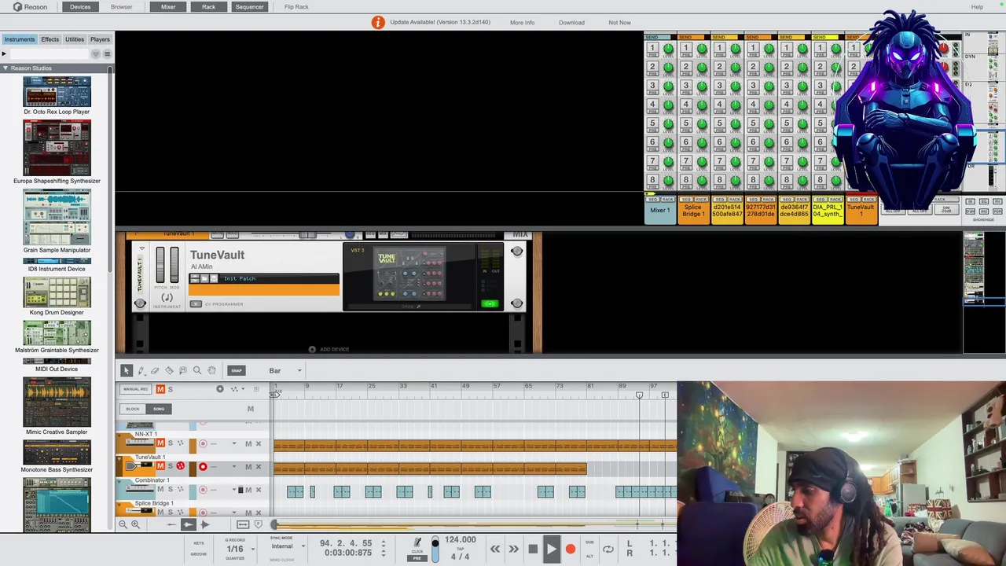Switch sequencer to BLOCK view
This screenshot has height=566, width=1006.
tap(133, 409)
